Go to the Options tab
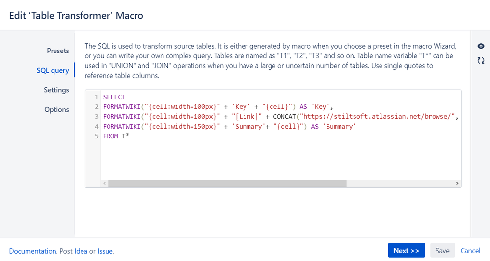490x261 pixels. pyautogui.click(x=56, y=109)
